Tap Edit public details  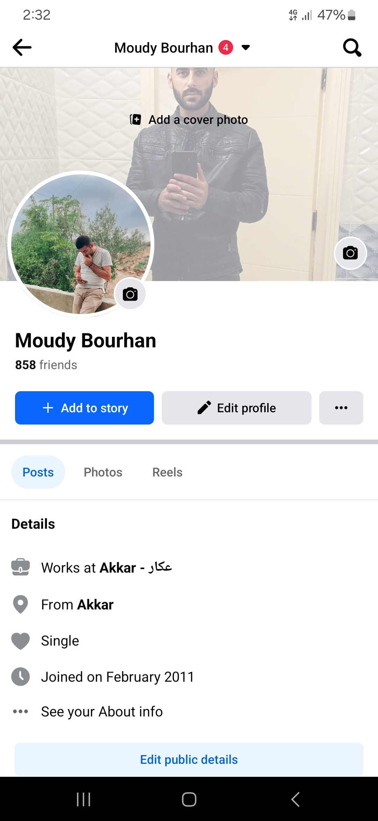click(x=189, y=759)
